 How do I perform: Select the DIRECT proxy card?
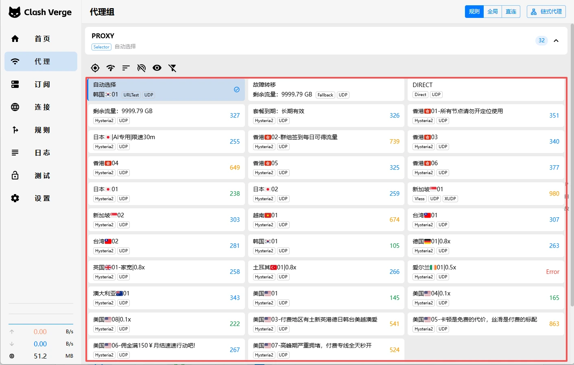486,90
